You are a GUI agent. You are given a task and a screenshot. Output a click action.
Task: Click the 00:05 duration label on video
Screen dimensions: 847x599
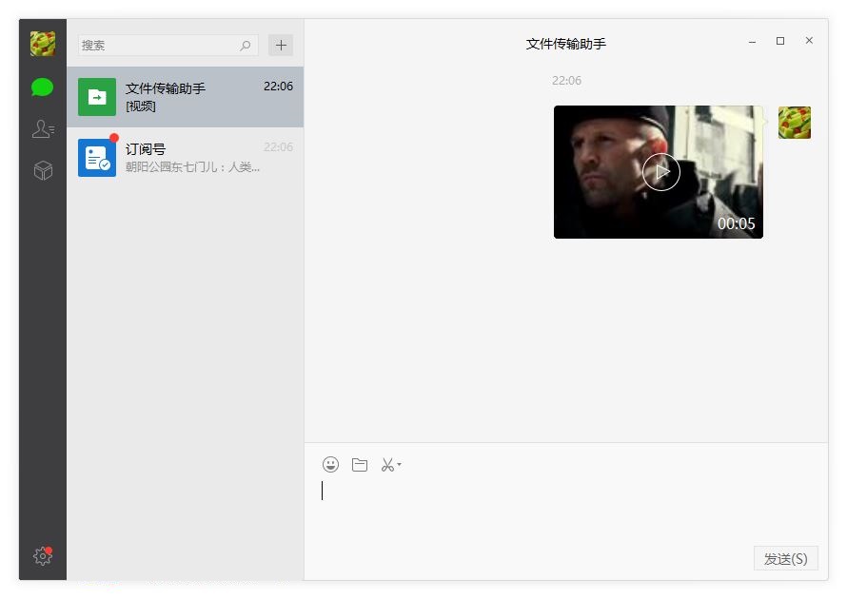(737, 223)
